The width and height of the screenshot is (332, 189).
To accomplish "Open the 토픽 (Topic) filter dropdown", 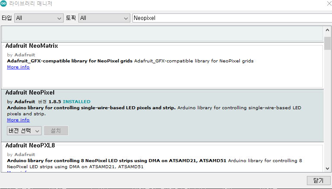I will [x=104, y=18].
